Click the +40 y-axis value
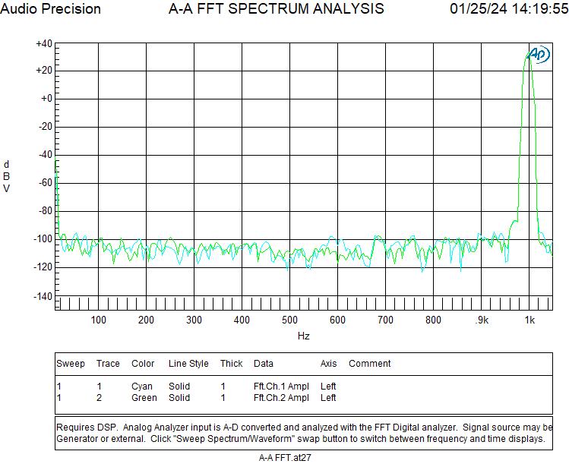569x467 pixels. (43, 44)
